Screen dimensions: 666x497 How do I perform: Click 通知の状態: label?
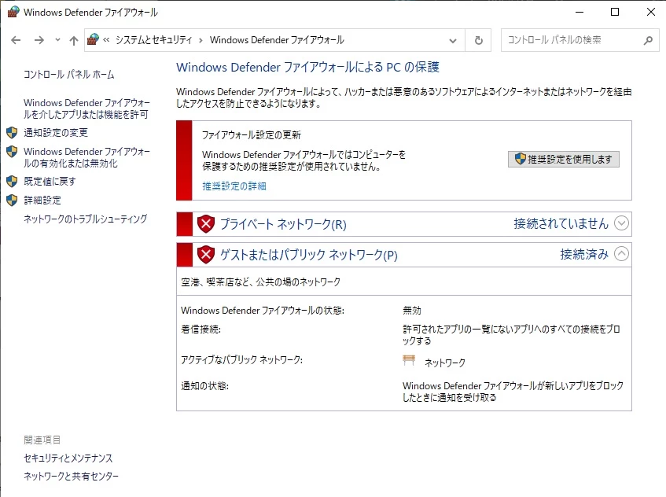coord(204,385)
